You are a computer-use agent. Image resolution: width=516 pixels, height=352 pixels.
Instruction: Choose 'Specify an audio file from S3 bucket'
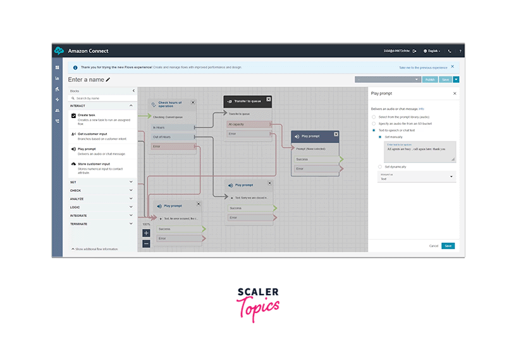point(374,124)
